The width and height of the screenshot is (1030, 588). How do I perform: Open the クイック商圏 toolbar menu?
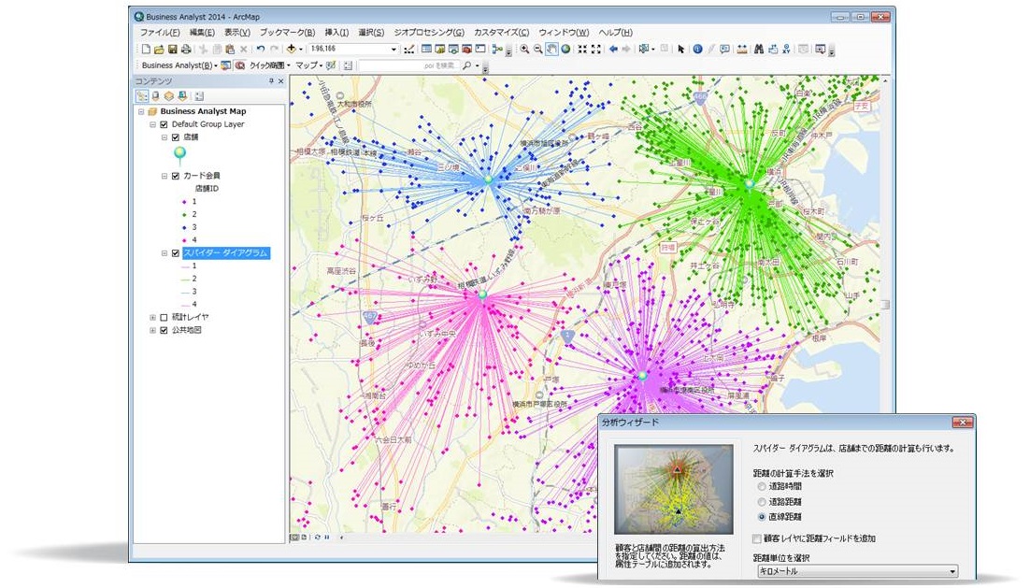pos(269,65)
